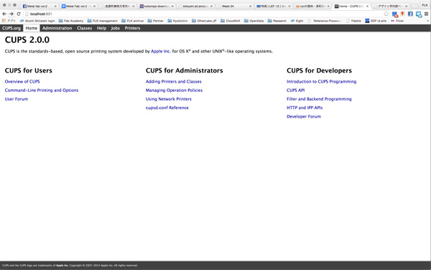The width and height of the screenshot is (431, 270).
Task: Go back with the browser back arrow
Action: [x=4, y=14]
